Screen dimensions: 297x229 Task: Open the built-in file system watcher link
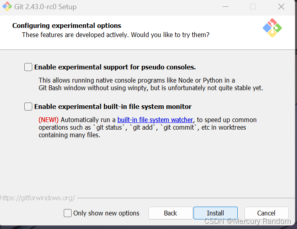(155, 120)
